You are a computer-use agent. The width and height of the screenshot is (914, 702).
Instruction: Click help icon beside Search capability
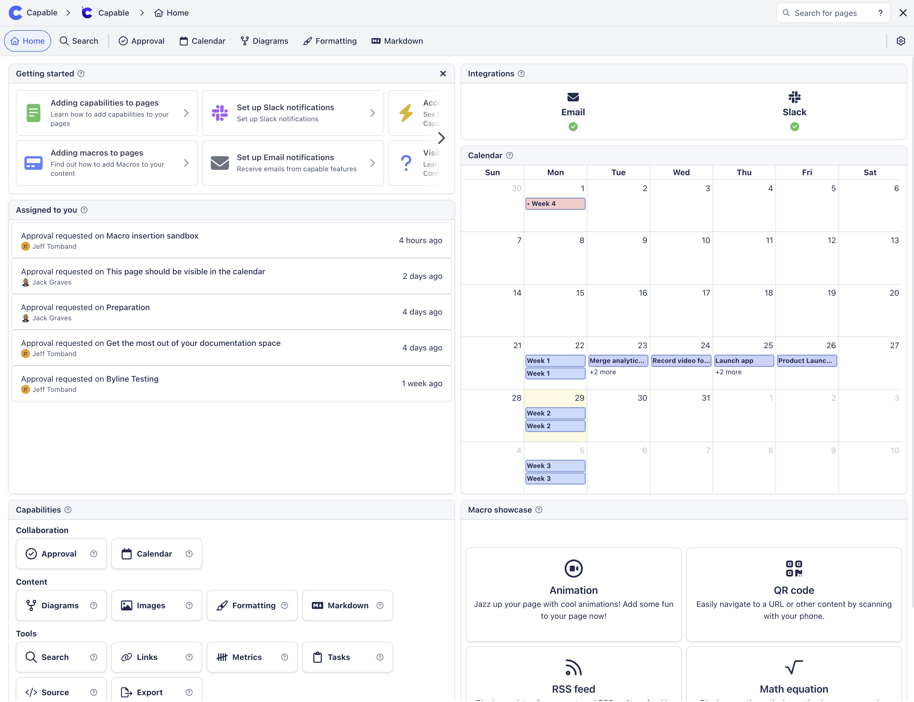click(x=94, y=657)
